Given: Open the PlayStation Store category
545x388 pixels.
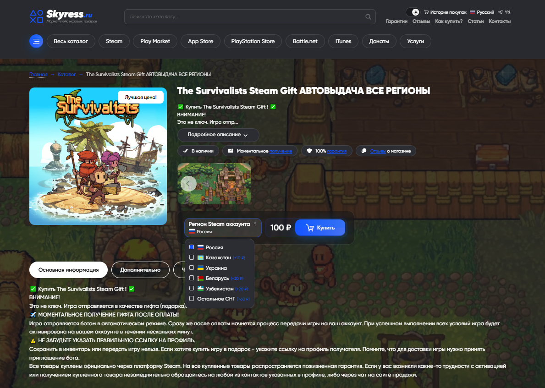Looking at the screenshot, I should point(253,41).
